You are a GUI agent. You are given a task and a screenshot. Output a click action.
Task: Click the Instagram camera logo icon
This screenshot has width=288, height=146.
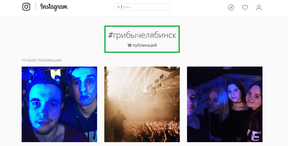(26, 7)
